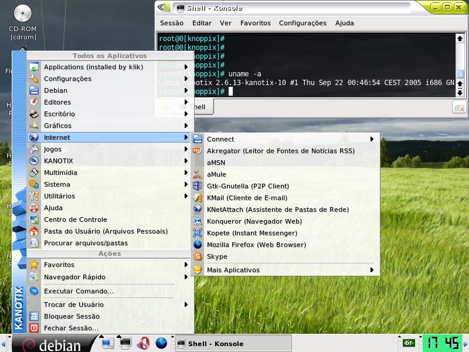Viewport: 469px width, 352px height.
Task: Click the Executar Comando gear icon
Action: coord(34,291)
